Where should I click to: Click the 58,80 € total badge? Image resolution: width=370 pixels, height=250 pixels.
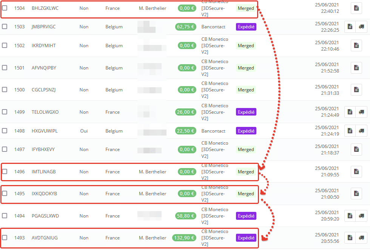pos(186,216)
